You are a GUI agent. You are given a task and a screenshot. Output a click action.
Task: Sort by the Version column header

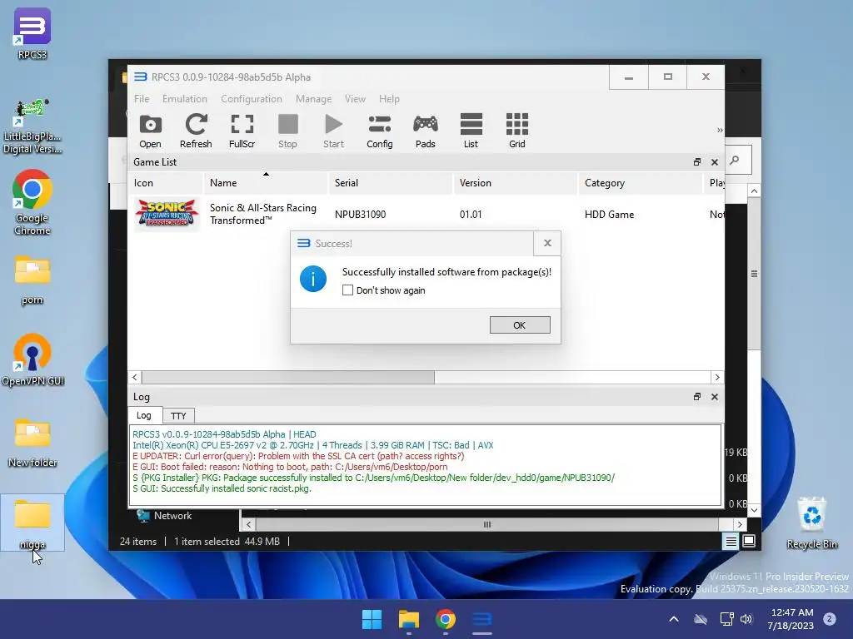515,183
